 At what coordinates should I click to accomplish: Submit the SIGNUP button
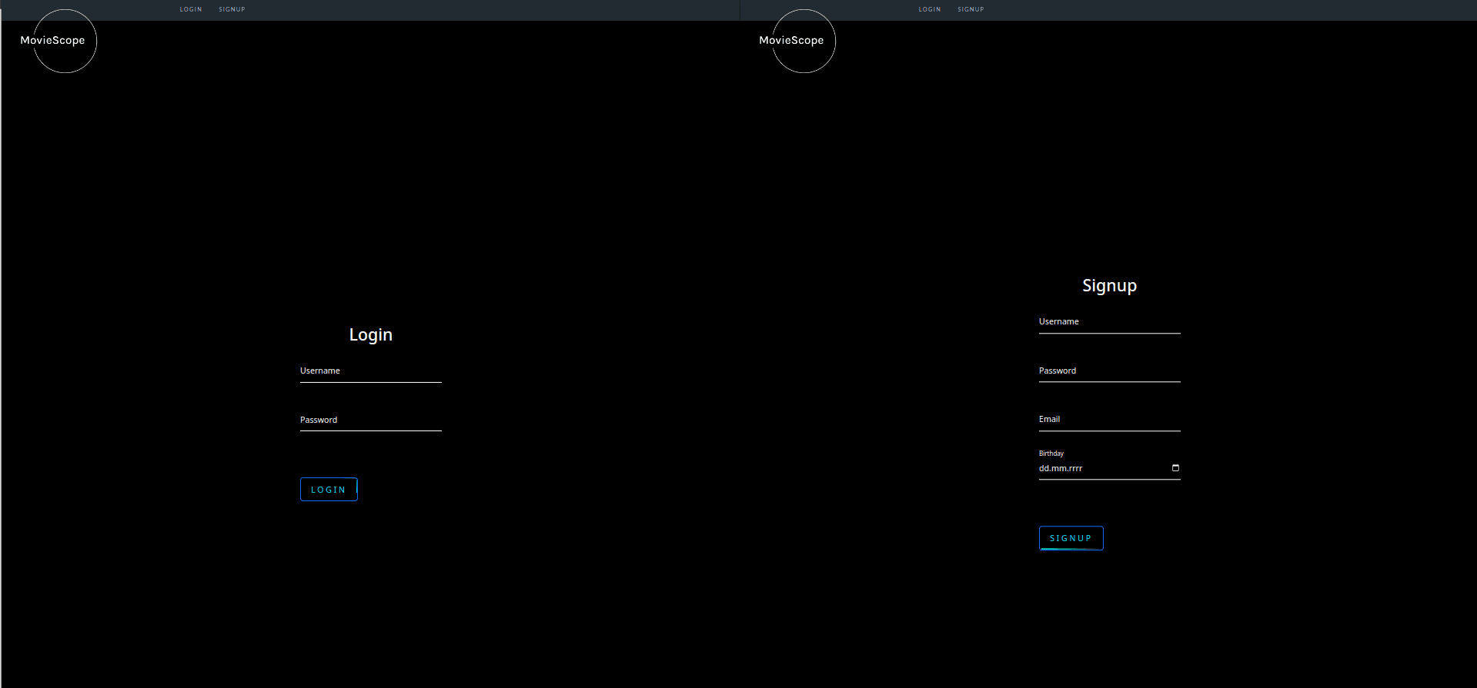point(1071,538)
